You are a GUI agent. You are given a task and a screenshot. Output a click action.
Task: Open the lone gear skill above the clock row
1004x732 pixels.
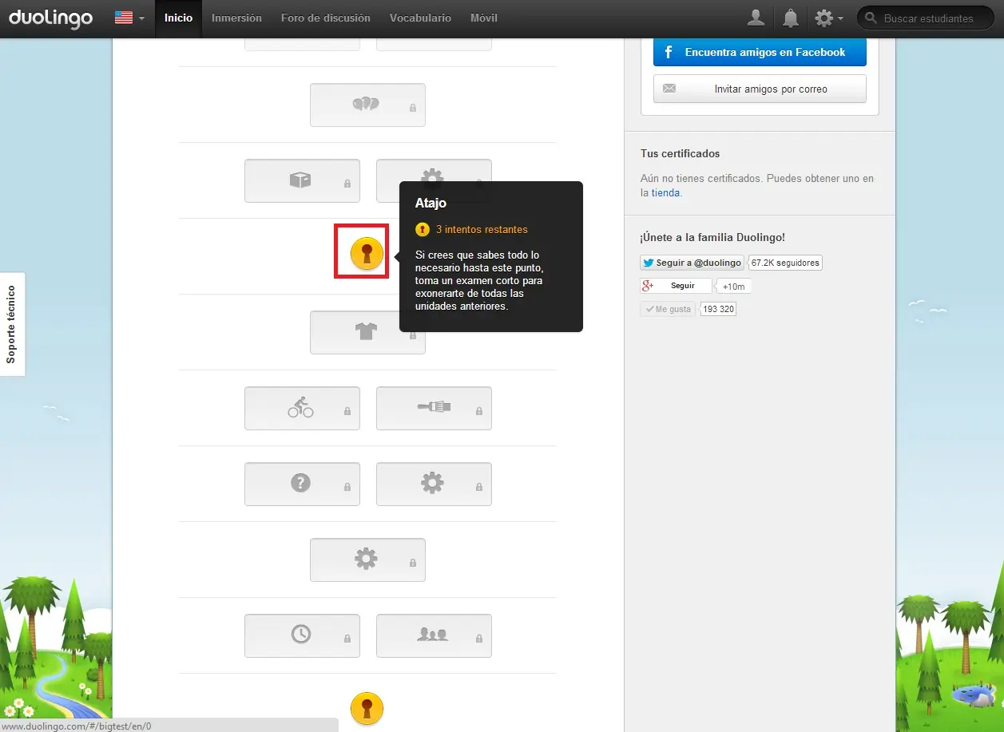pyautogui.click(x=367, y=560)
